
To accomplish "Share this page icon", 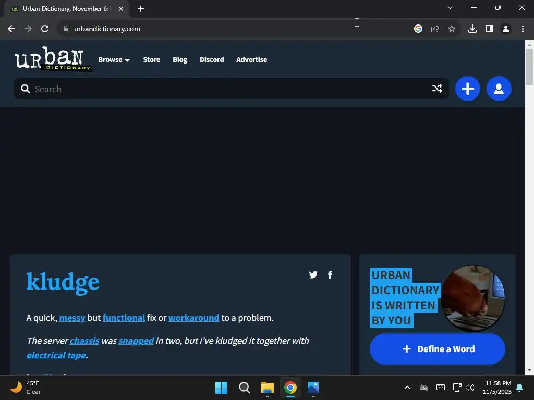I will click(x=435, y=29).
